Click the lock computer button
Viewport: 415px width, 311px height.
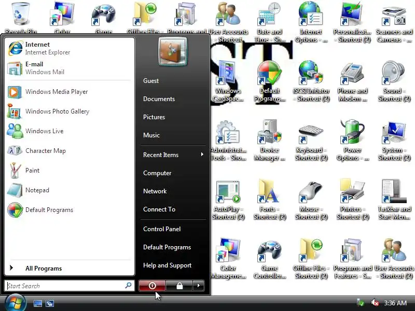[x=179, y=286]
